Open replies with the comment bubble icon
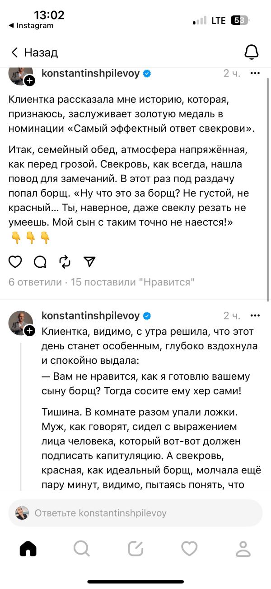Viewport: 271px width, 589px height. click(40, 261)
